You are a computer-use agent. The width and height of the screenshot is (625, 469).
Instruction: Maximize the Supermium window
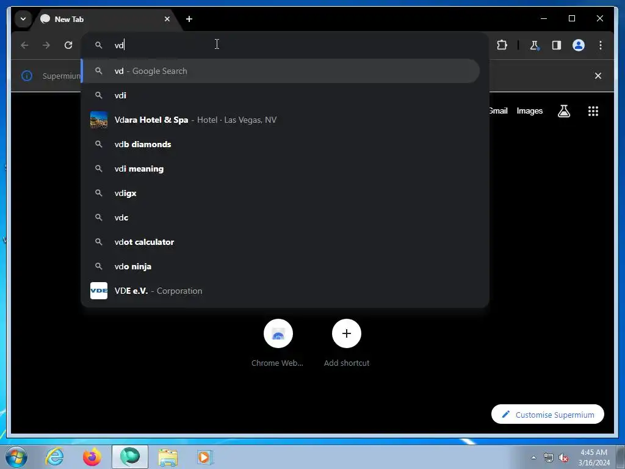click(x=571, y=18)
